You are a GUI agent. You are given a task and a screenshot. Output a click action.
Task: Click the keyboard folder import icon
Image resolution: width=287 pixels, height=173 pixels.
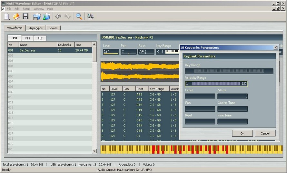(x=37, y=16)
